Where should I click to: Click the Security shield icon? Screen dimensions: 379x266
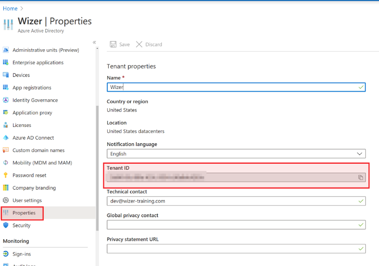point(6,225)
